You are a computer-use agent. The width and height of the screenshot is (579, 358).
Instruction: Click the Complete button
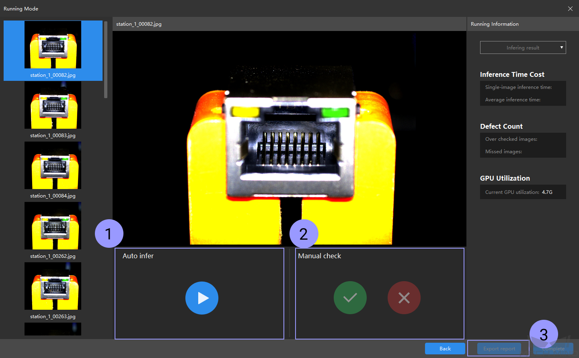(553, 348)
